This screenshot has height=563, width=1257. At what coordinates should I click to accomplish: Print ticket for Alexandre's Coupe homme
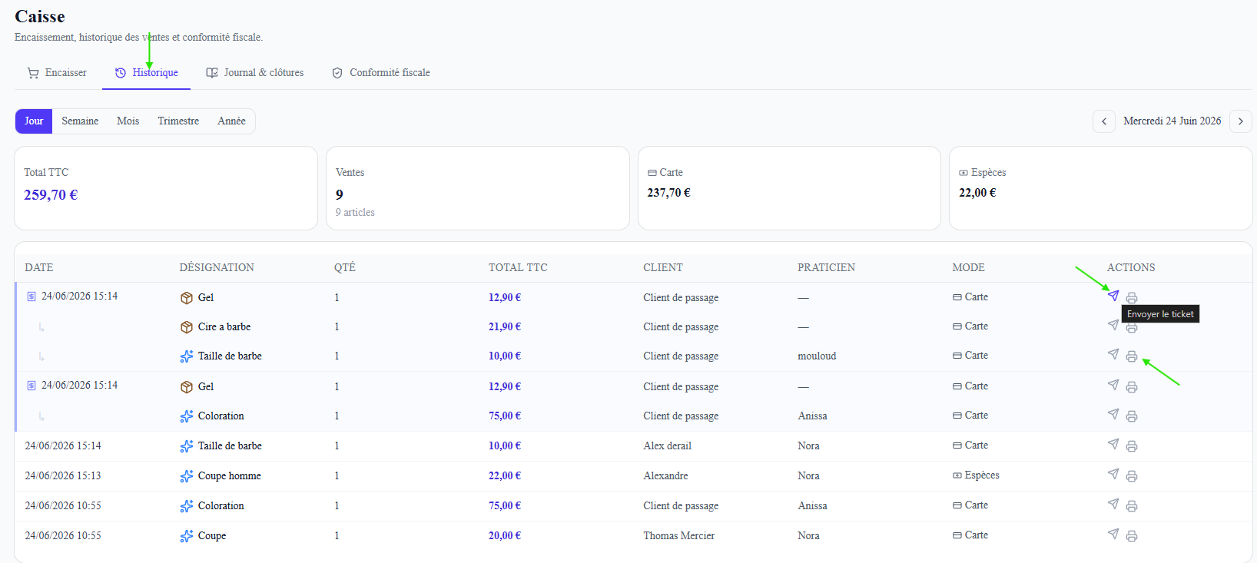(x=1132, y=476)
